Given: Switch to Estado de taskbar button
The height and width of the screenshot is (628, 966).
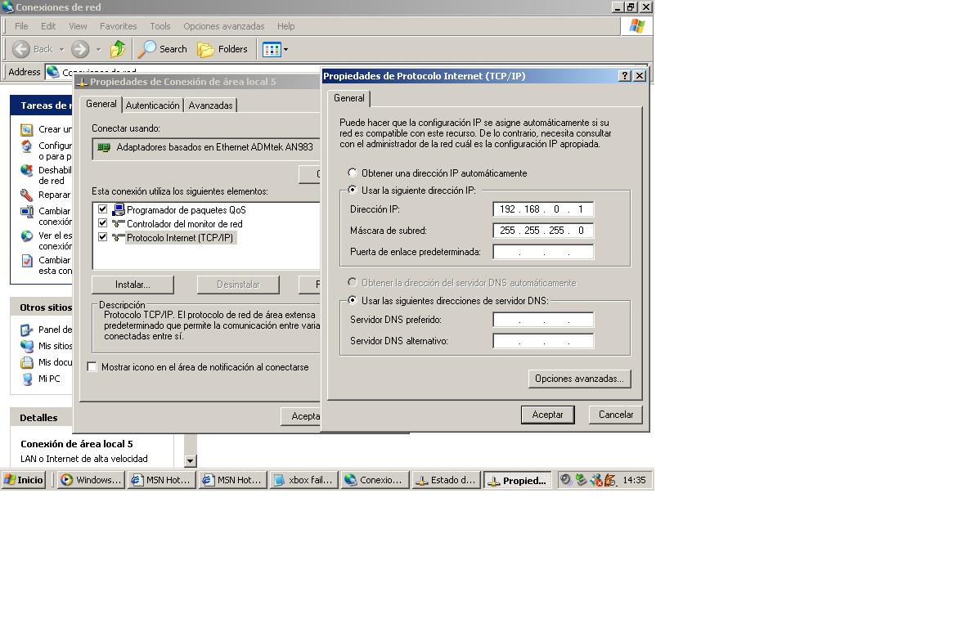Looking at the screenshot, I should coord(446,480).
